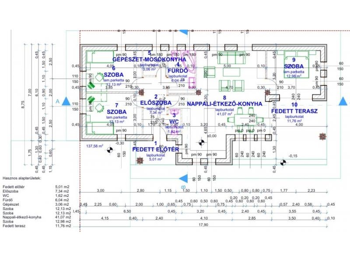The width and height of the screenshot is (350, 262).
Task: Click the 'Hasznos alapterületek:' heading
Action: click(x=22, y=178)
